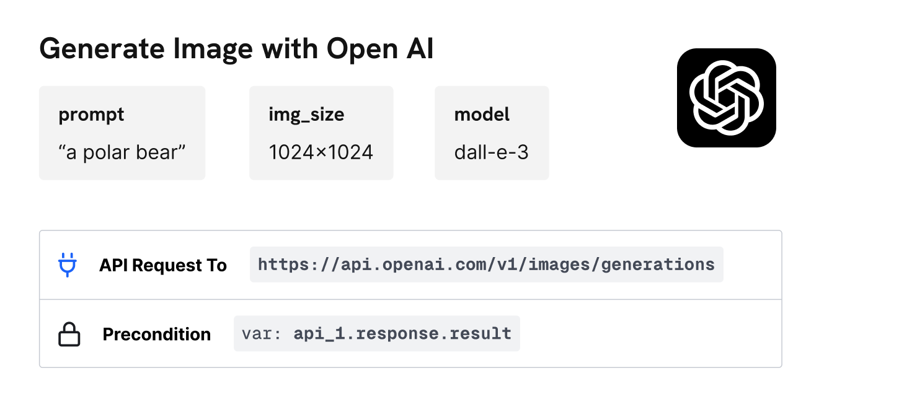Click the "var:" prefix in Precondition
This screenshot has width=912, height=407.
(262, 334)
